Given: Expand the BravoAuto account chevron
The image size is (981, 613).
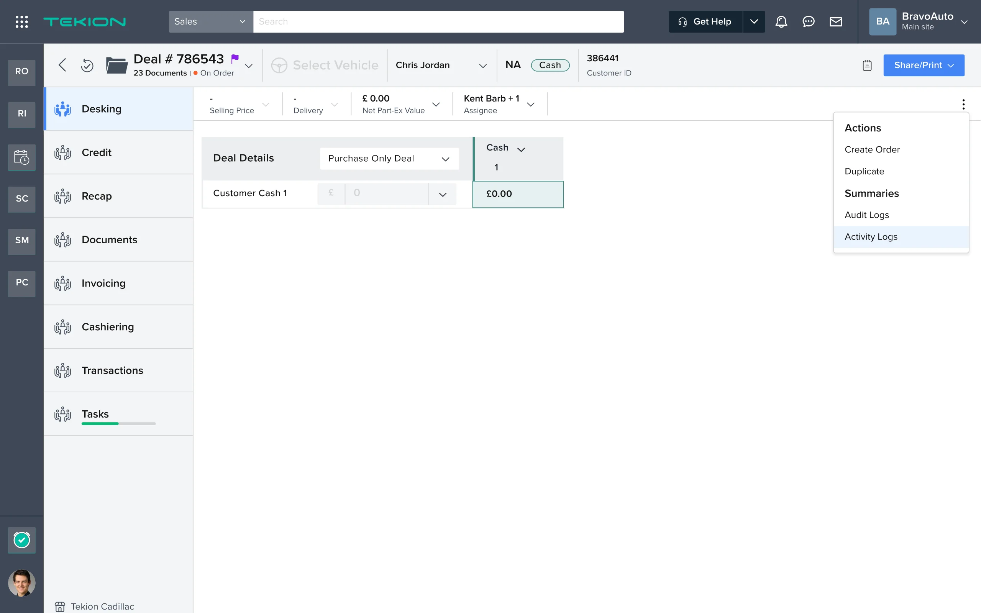Looking at the screenshot, I should pos(965,22).
